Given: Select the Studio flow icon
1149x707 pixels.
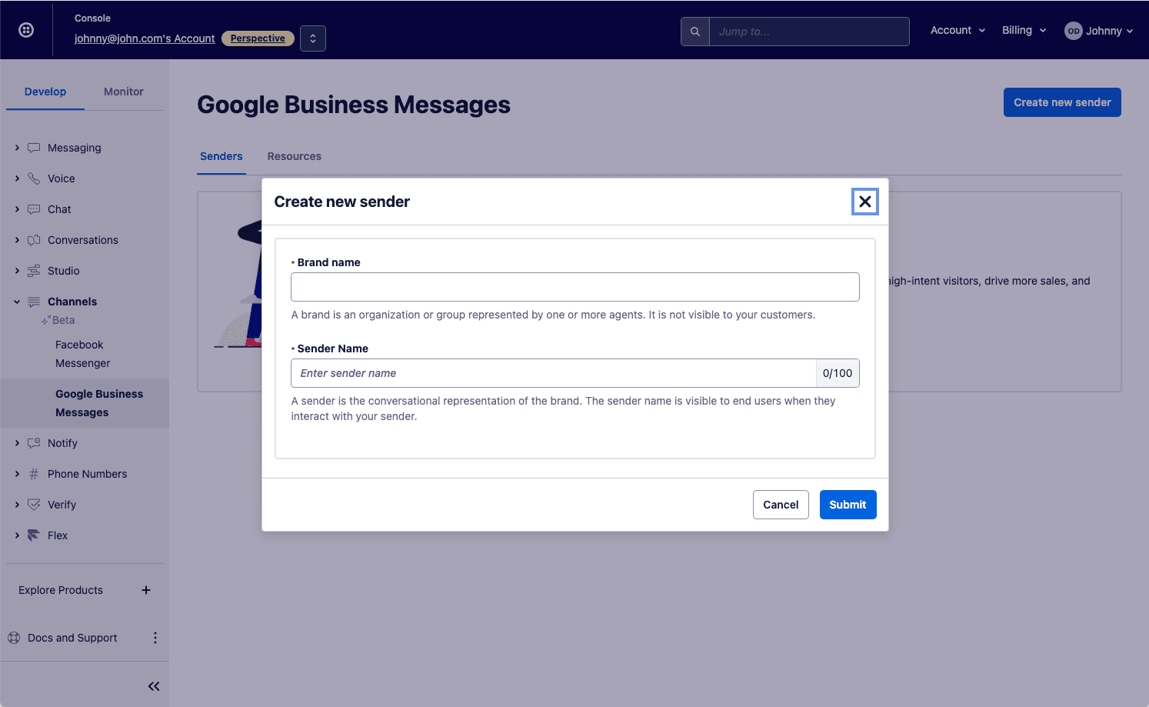Looking at the screenshot, I should [x=32, y=270].
